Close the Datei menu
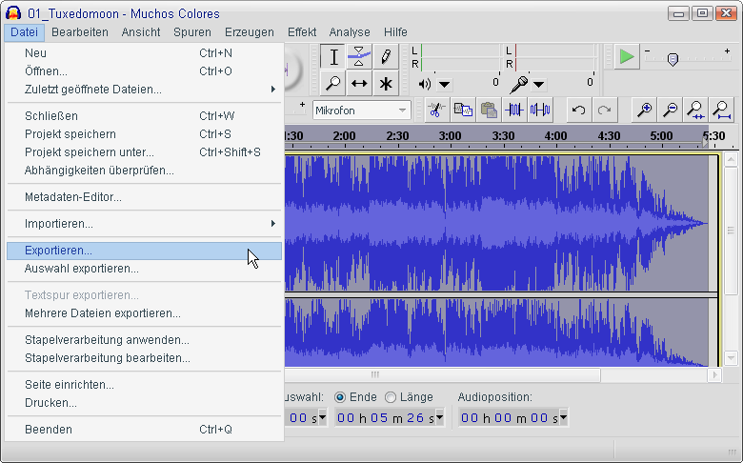This screenshot has width=743, height=463. [24, 32]
